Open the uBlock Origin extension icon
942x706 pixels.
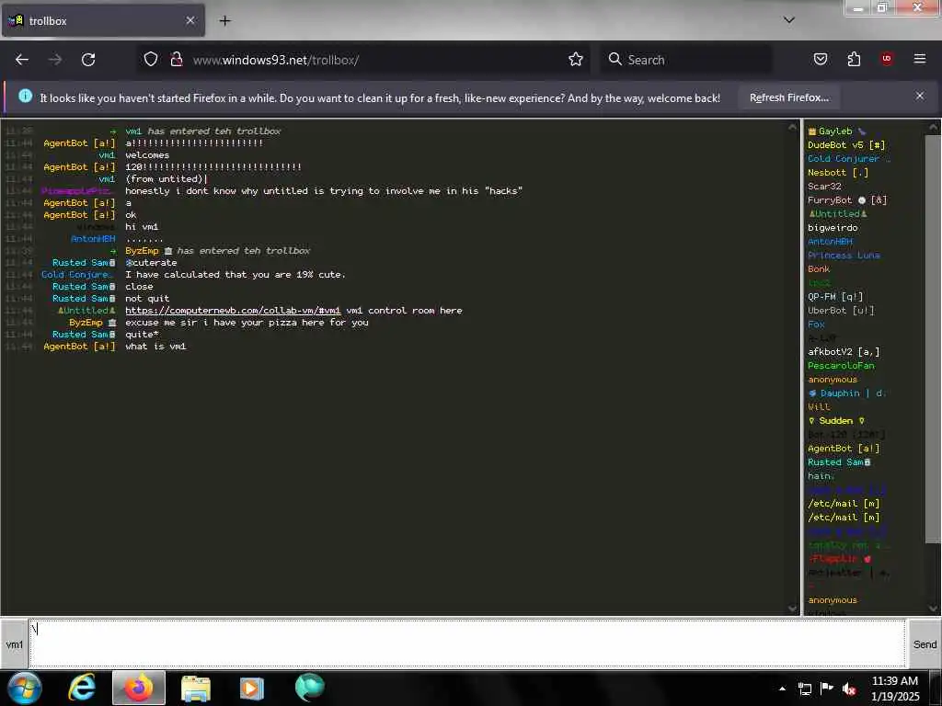pos(887,59)
